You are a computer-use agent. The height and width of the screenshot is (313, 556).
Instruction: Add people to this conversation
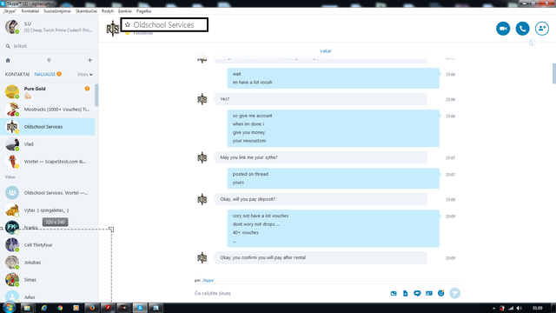[x=542, y=29]
